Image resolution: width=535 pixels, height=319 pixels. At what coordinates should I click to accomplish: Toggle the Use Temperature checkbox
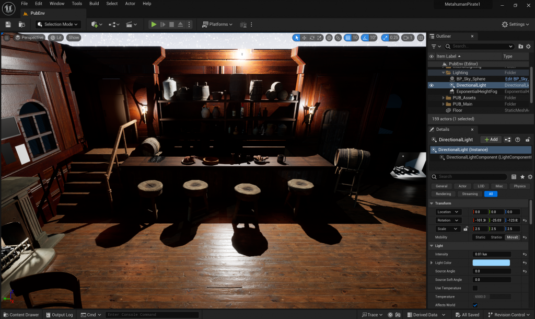tap(475, 288)
